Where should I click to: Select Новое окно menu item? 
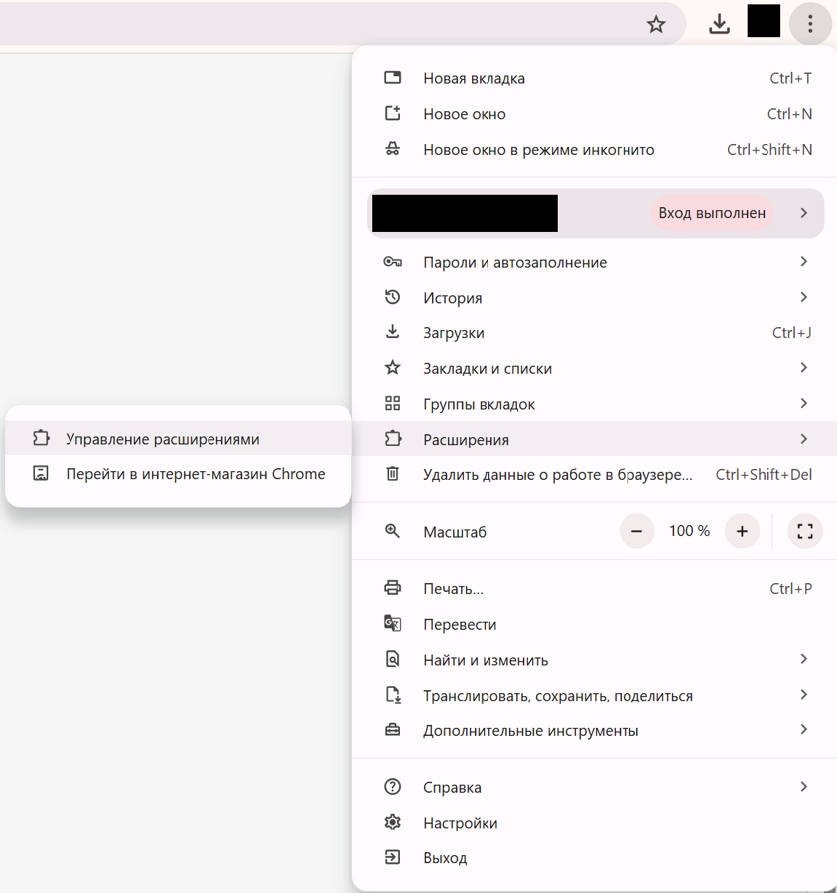(x=595, y=114)
